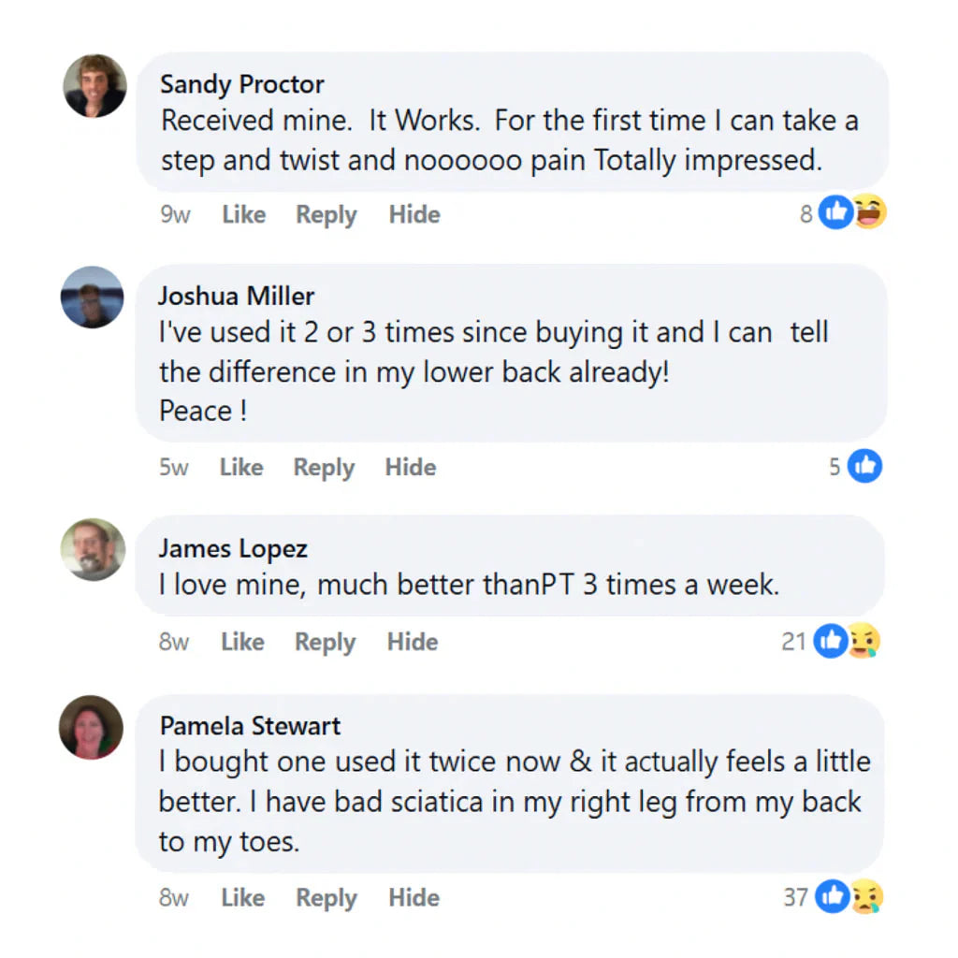Reply to Joshua Miller's comment
The height and width of the screenshot is (958, 958).
(324, 467)
